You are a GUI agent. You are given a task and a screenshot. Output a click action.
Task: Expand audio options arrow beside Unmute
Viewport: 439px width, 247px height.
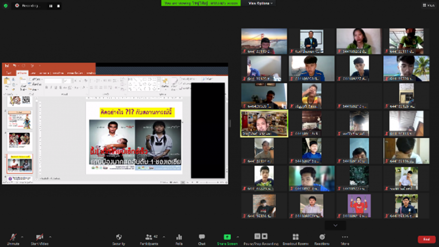click(22, 236)
